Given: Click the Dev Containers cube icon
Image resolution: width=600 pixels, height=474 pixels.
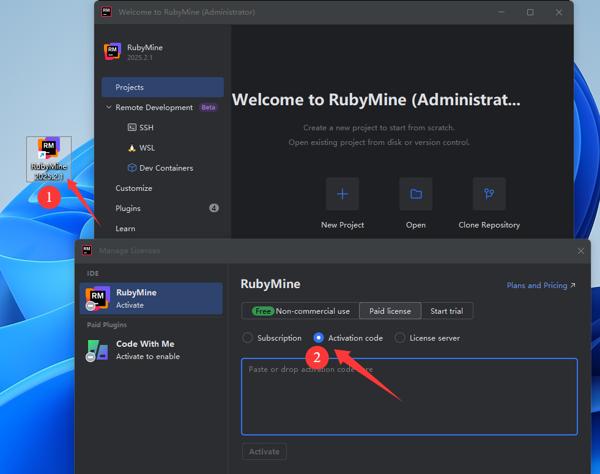Looking at the screenshot, I should point(132,168).
